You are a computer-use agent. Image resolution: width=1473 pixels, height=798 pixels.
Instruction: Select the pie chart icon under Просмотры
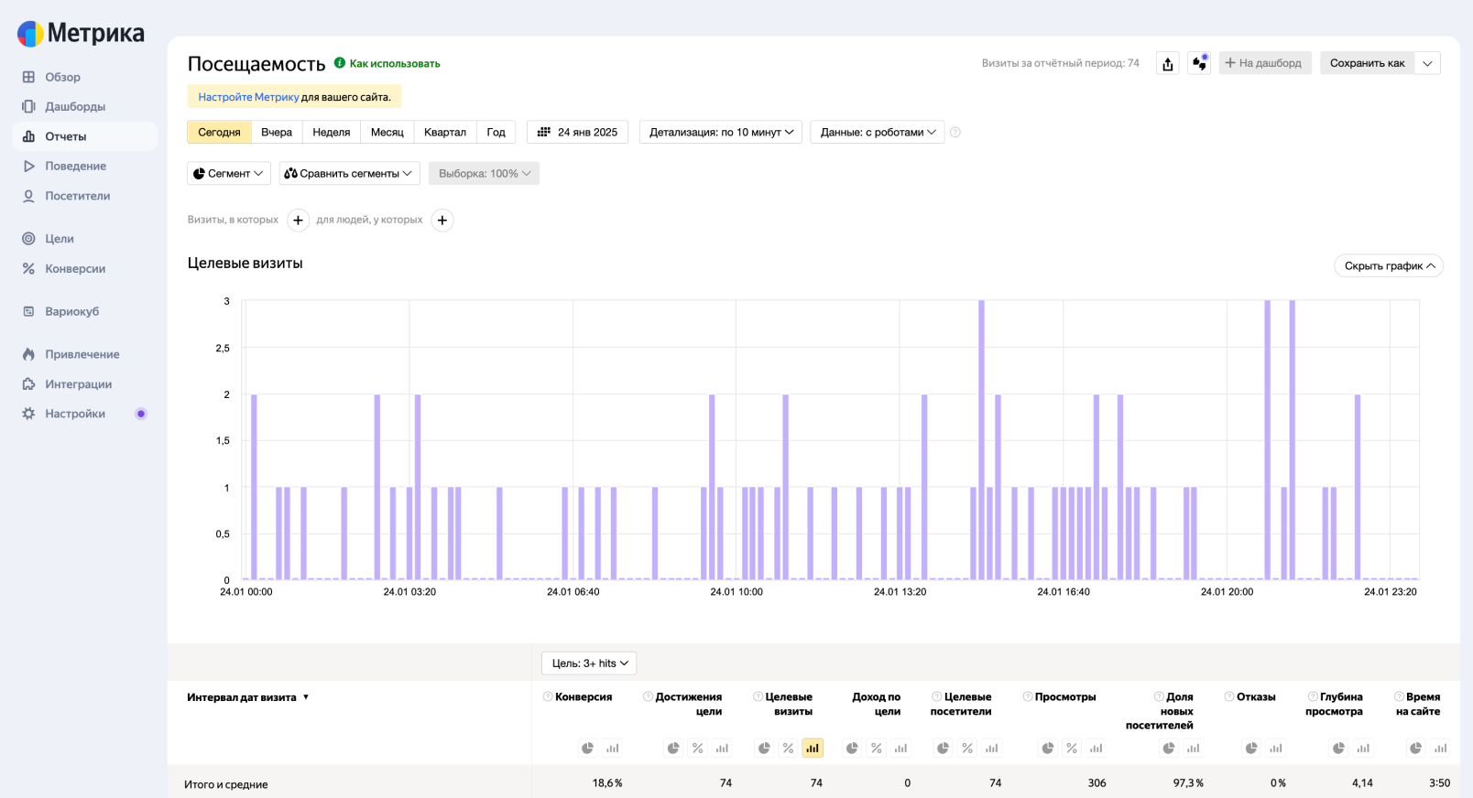pos(1048,749)
